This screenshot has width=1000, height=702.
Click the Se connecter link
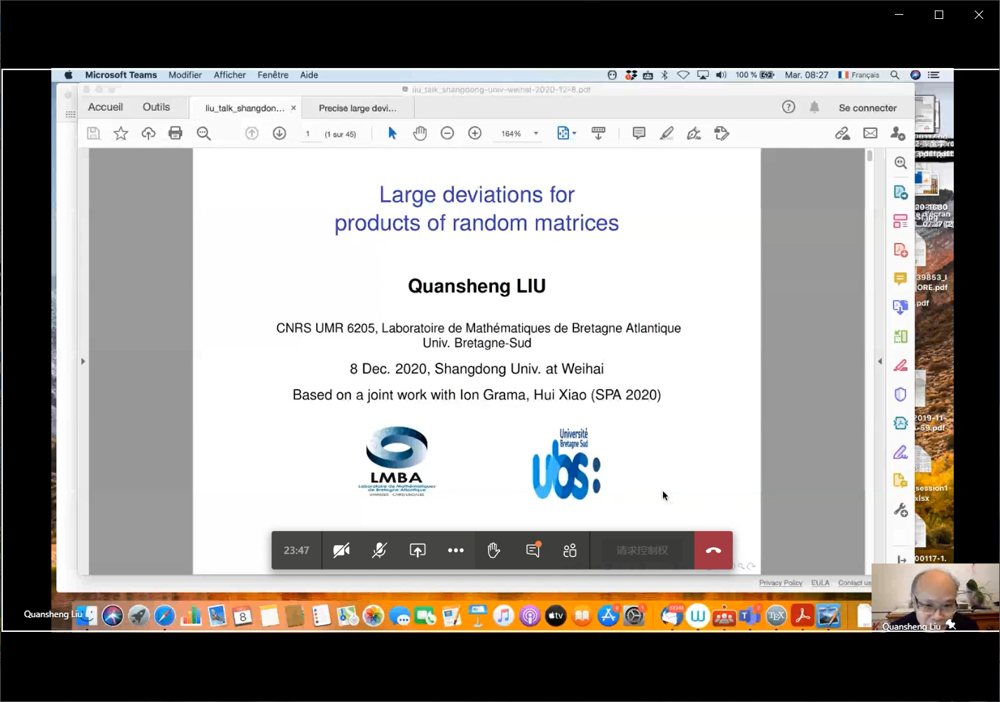coord(868,108)
